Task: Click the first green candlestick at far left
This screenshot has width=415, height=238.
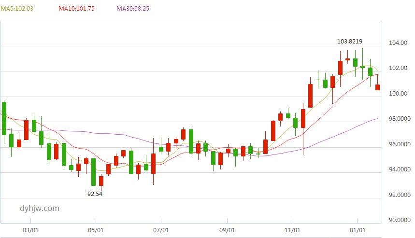Action: pos(4,118)
